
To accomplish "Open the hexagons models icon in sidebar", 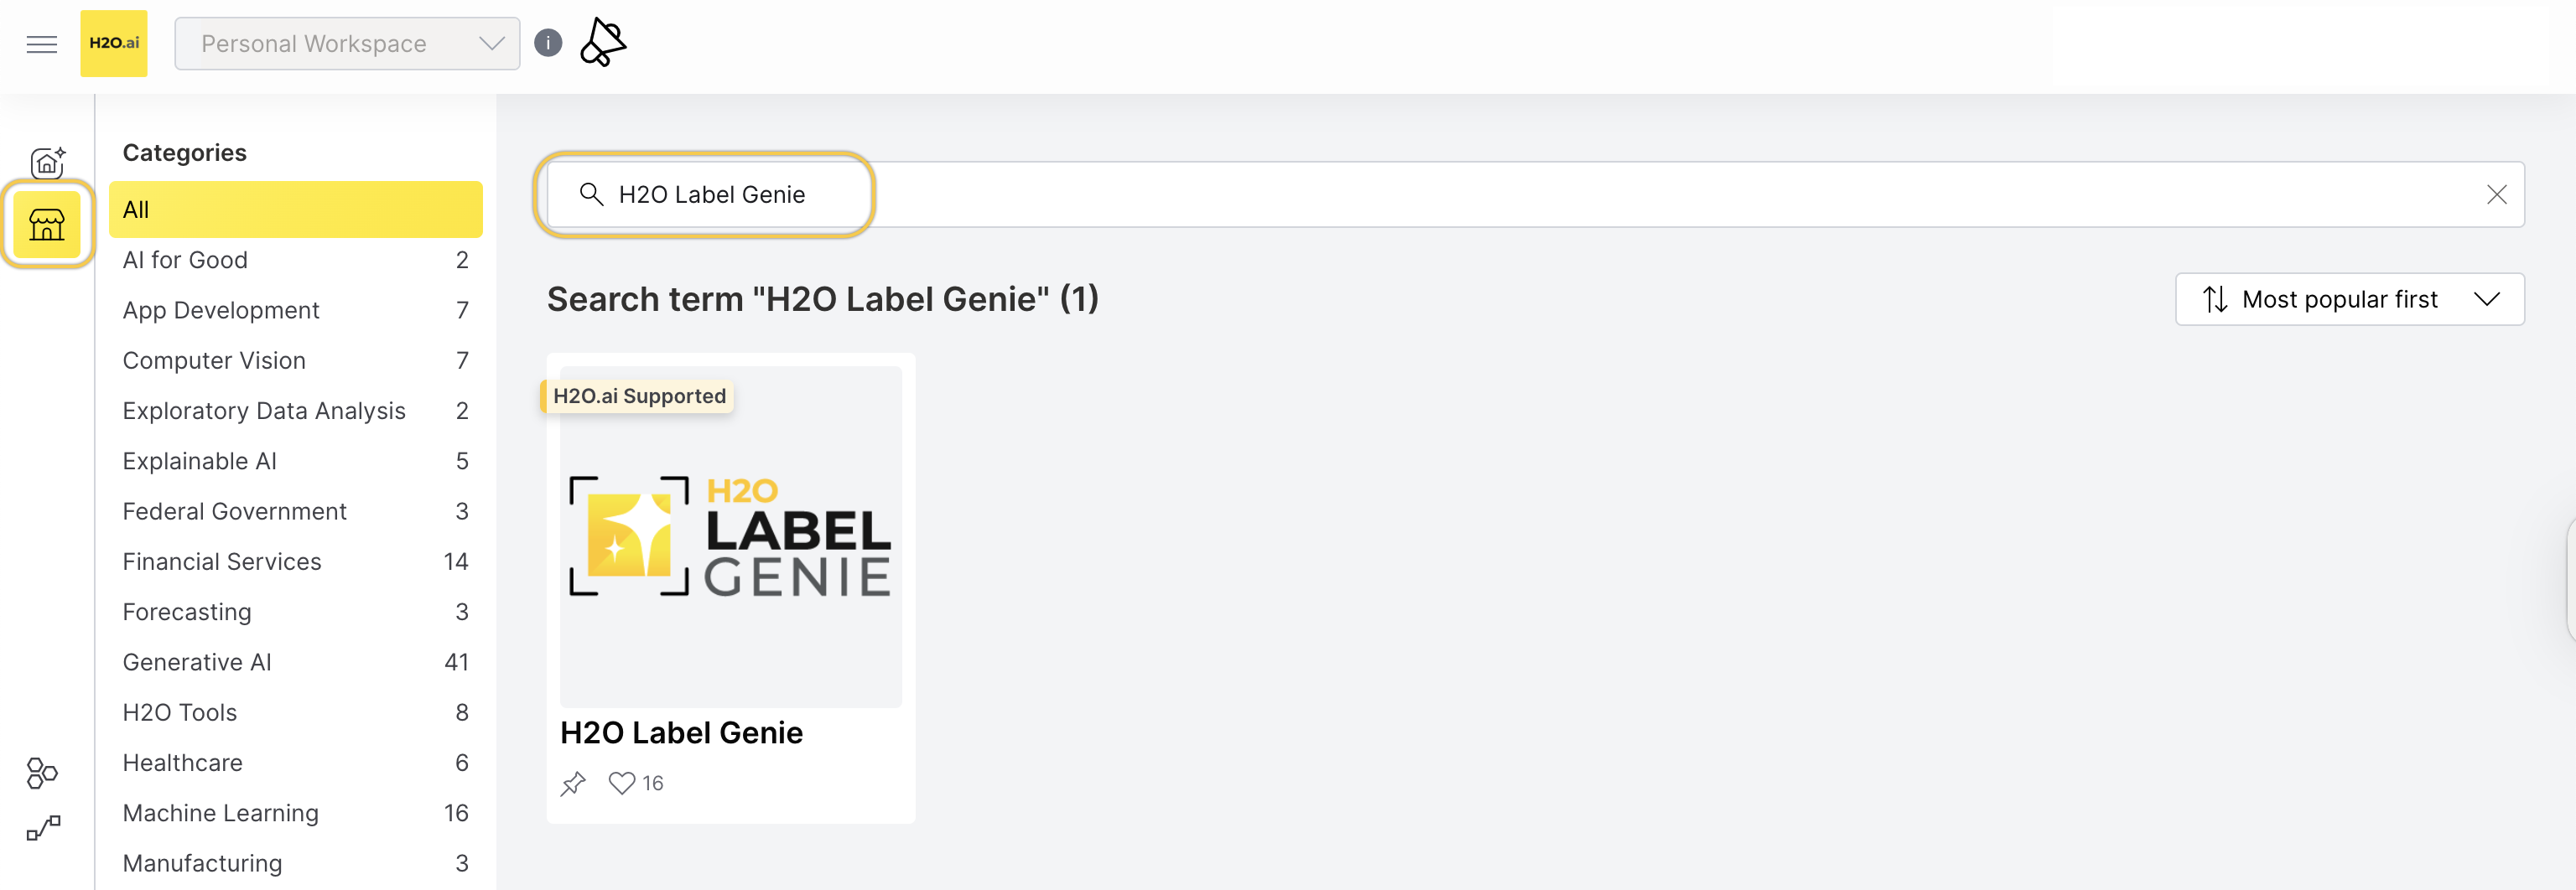I will click(41, 771).
